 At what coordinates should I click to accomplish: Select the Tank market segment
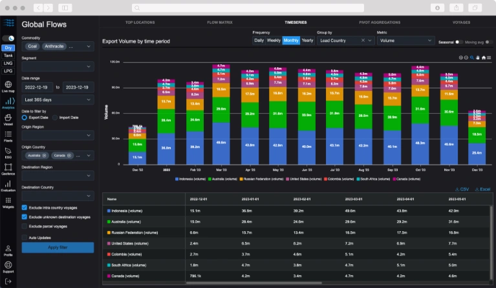point(8,56)
